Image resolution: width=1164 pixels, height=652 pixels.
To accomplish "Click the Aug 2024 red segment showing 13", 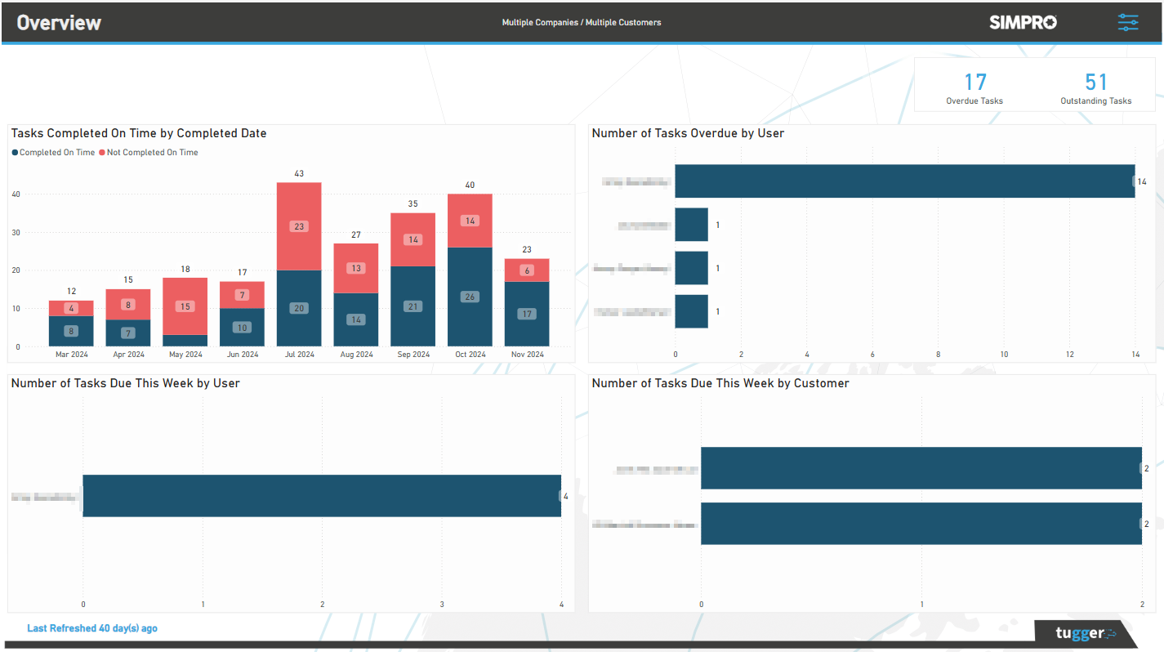I will pyautogui.click(x=356, y=267).
